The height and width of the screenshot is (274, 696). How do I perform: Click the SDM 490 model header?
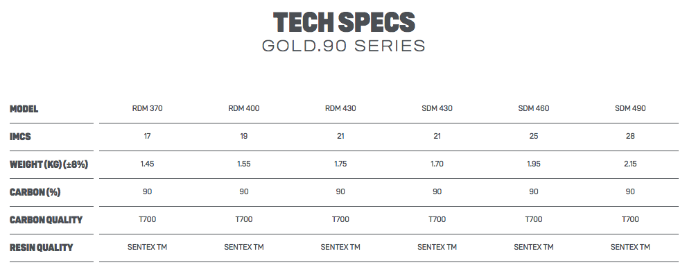point(630,108)
